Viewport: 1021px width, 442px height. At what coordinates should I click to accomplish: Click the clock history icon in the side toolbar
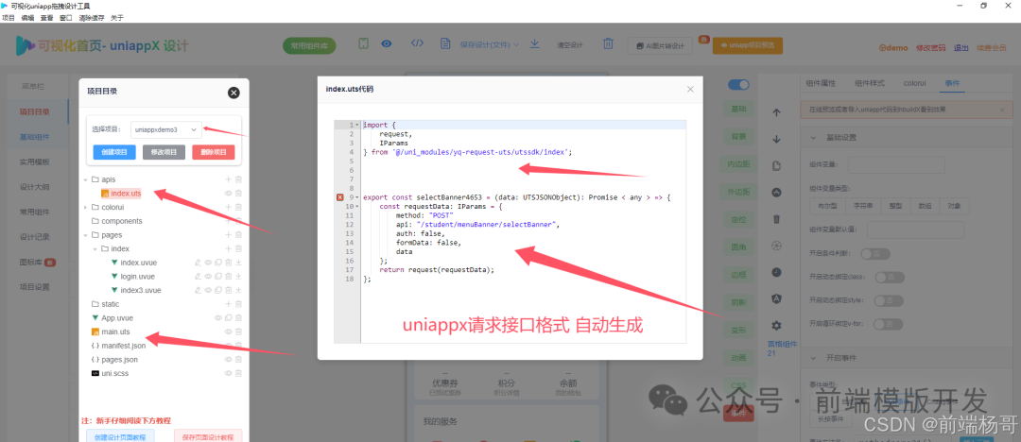(x=776, y=271)
